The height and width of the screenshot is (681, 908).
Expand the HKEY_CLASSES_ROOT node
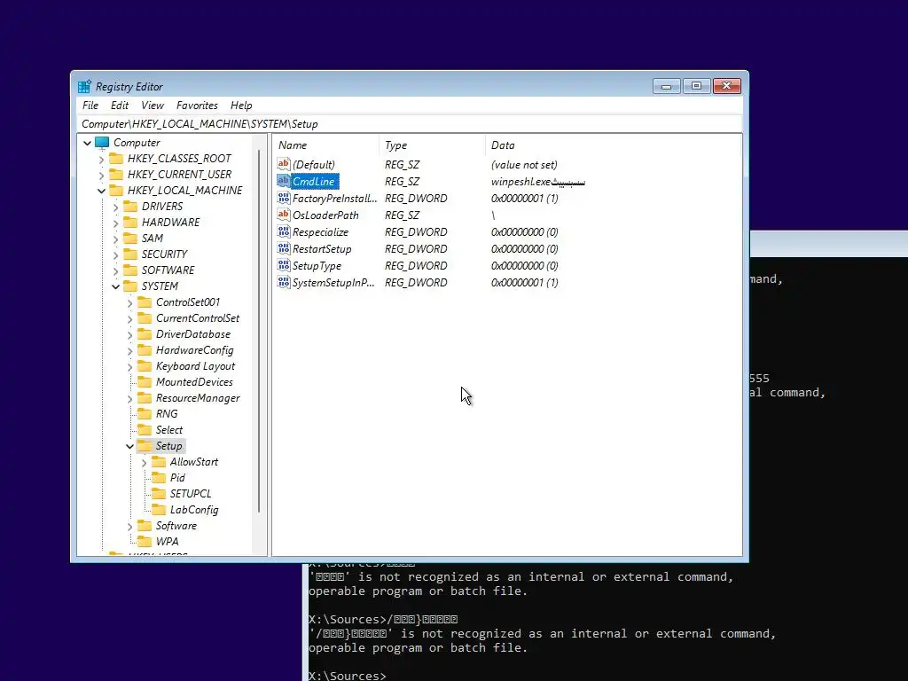click(x=101, y=159)
